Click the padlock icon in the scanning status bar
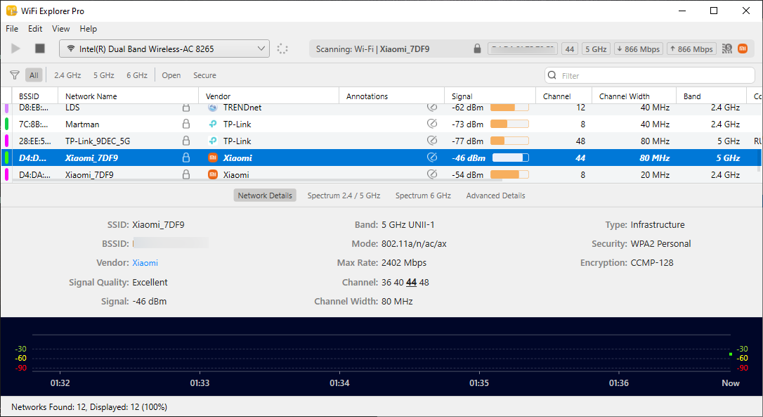This screenshot has width=763, height=417. tap(477, 49)
